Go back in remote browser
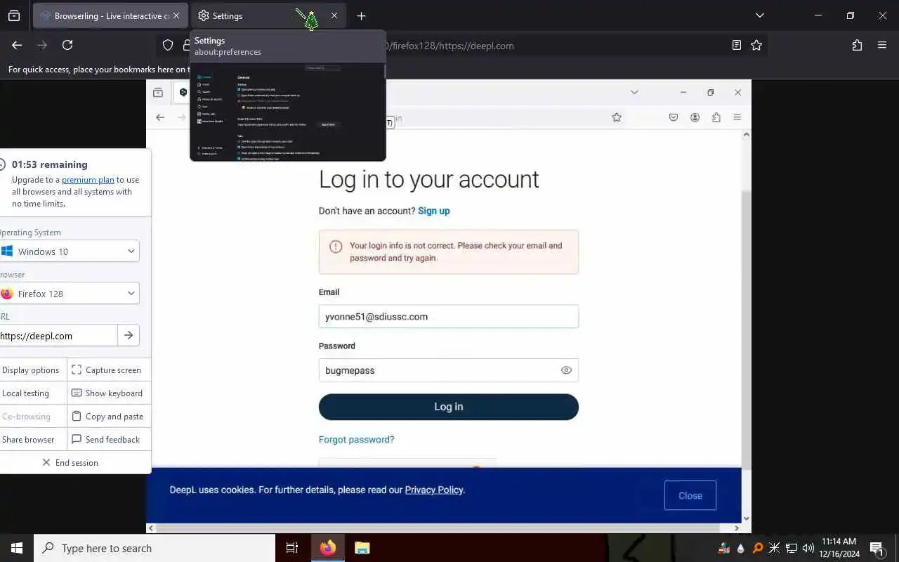Viewport: 899px width, 562px height. point(160,117)
